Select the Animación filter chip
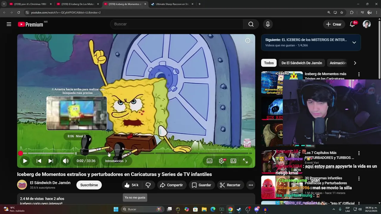 (338, 63)
